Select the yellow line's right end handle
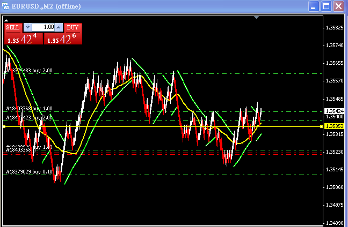 tap(321, 126)
